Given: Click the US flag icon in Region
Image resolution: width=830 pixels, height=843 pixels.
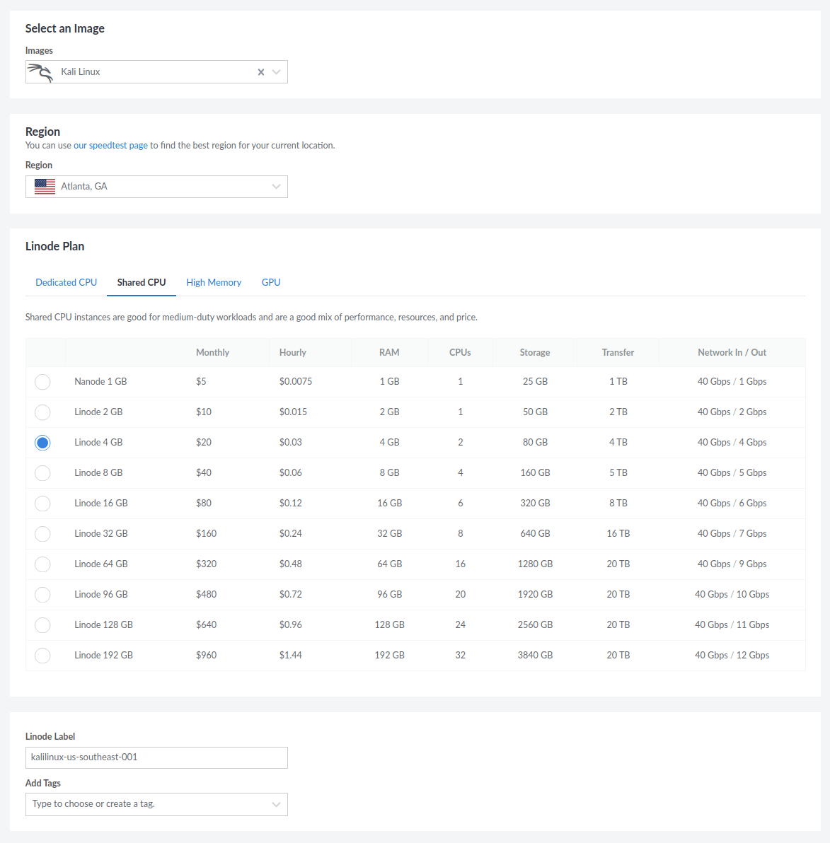Looking at the screenshot, I should tap(45, 187).
